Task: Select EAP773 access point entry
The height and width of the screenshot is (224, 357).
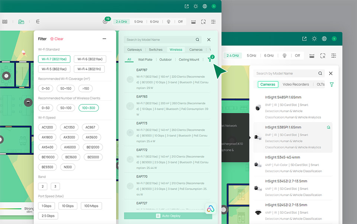Action: 167,132
